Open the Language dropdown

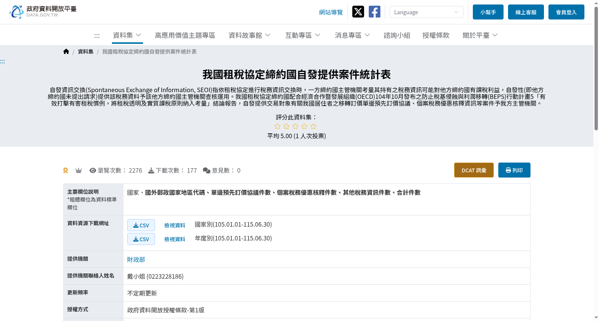[x=426, y=12]
